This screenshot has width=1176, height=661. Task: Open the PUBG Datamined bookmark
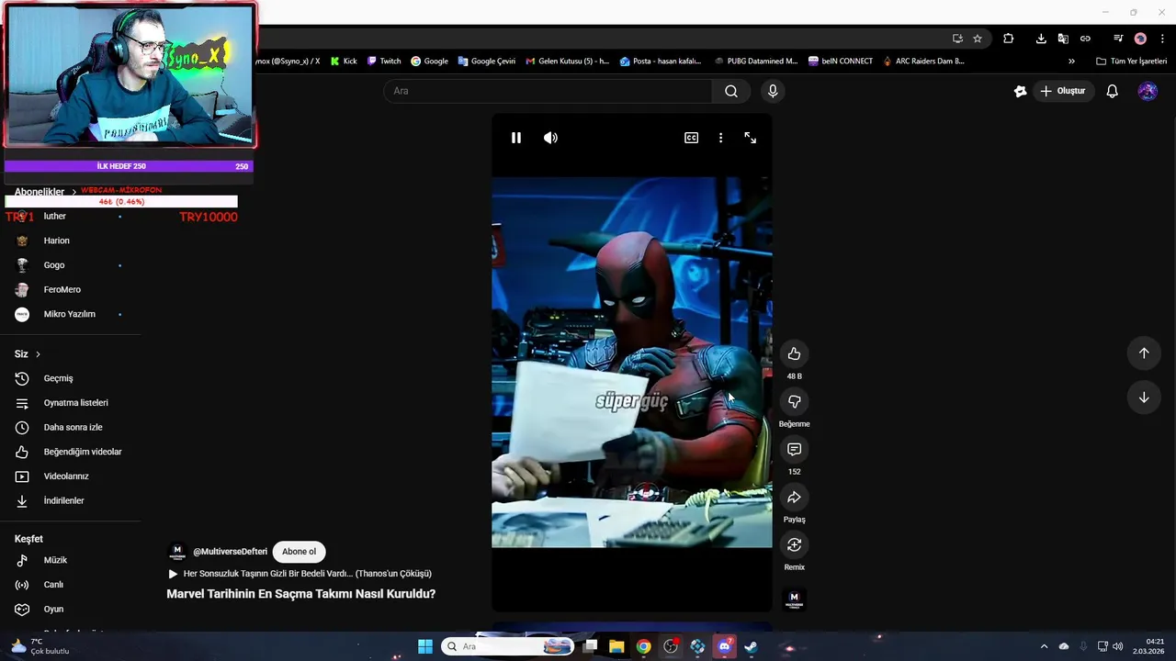(755, 62)
